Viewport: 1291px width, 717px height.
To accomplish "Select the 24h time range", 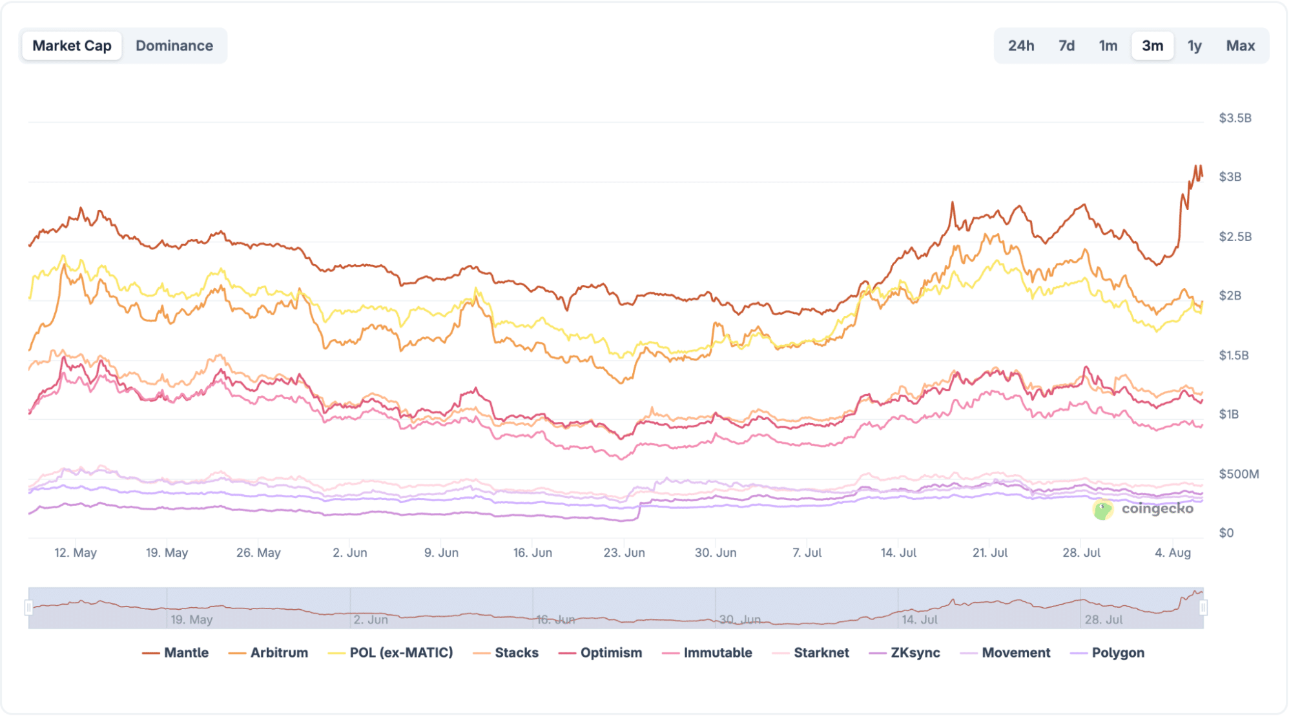I will click(x=1022, y=45).
